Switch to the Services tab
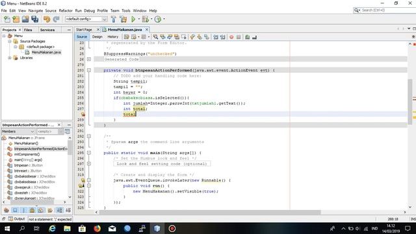The image size is (416, 234). click(x=47, y=30)
